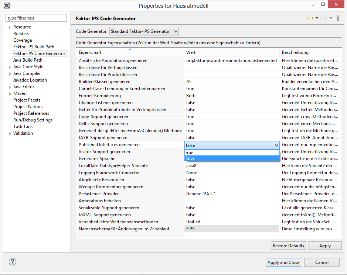The image size is (347, 275).
Task: Click the 'All' value for Builder-Klassen
Action: [189, 81]
